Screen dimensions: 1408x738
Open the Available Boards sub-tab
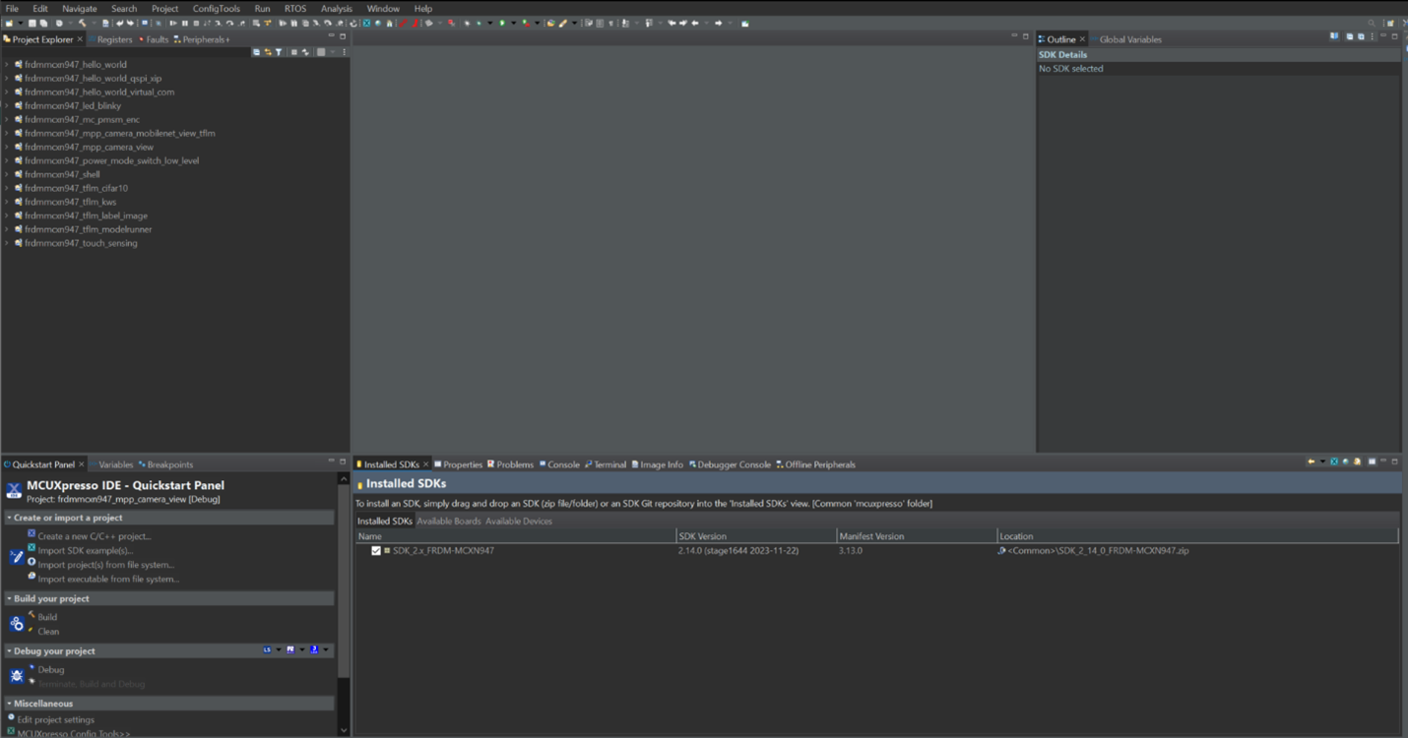click(449, 522)
